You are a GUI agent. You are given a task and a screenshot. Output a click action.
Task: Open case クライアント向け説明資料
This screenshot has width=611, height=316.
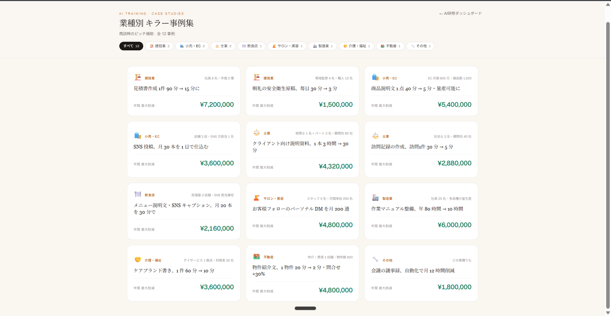coord(302,149)
